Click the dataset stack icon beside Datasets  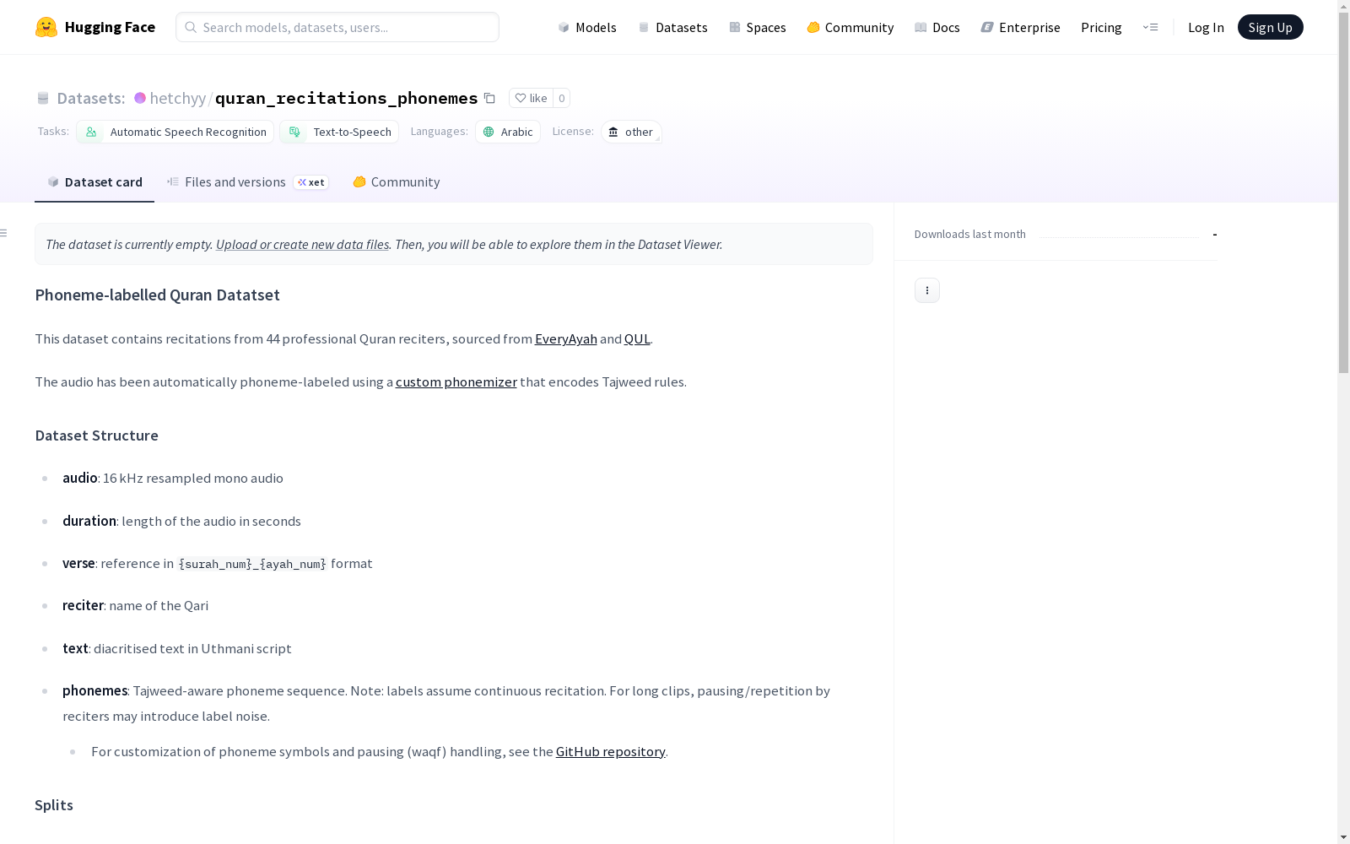tap(43, 98)
